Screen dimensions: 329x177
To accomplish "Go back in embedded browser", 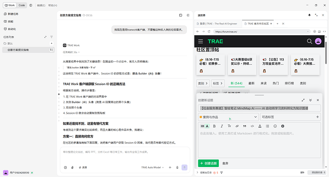I will click(198, 31).
